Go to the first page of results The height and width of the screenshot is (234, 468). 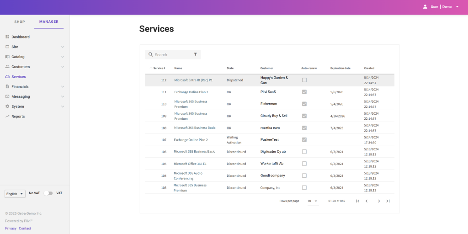pyautogui.click(x=357, y=201)
